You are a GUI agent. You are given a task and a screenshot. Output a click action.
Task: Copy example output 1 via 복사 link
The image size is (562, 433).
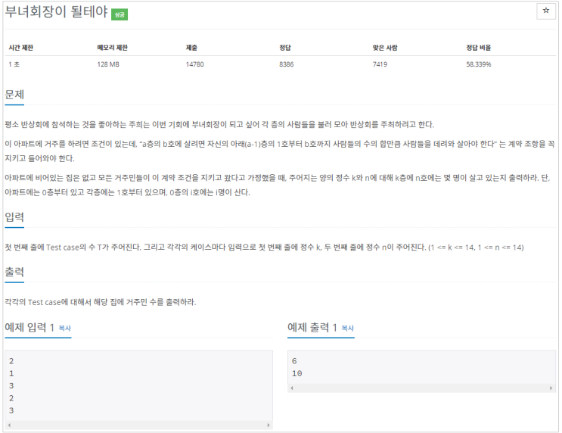pos(348,328)
